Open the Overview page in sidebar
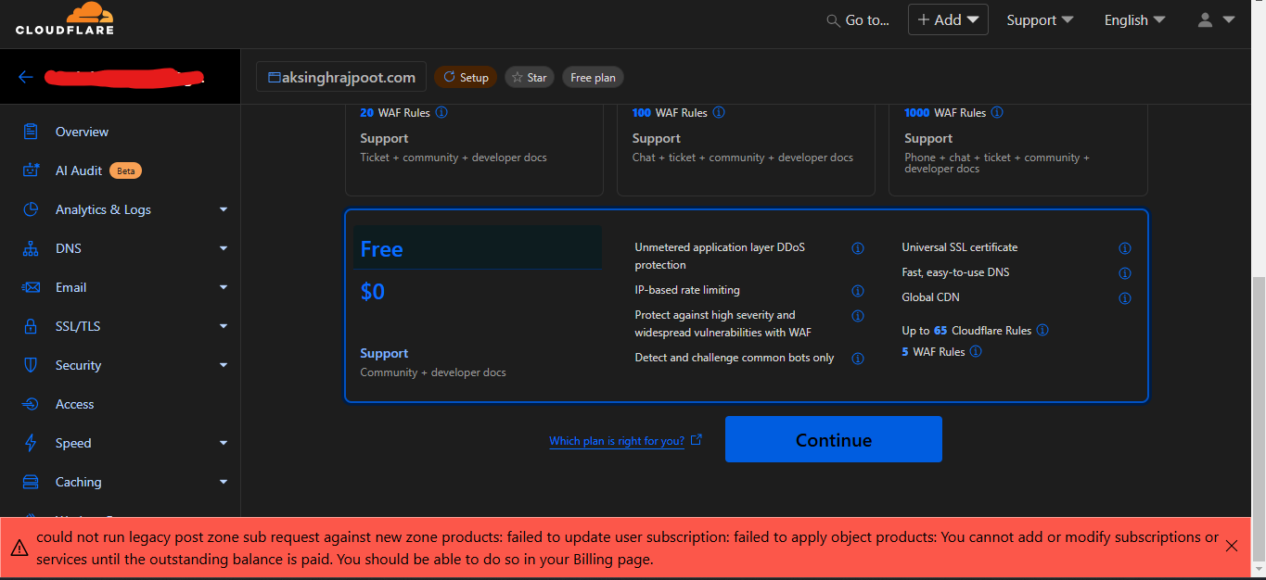Viewport: 1266px width, 580px height. pyautogui.click(x=82, y=132)
